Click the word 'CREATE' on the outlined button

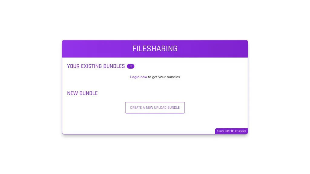[x=136, y=108]
